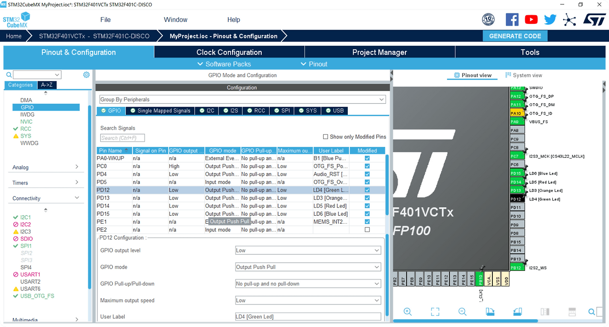Open the ST YouTube channel icon
The width and height of the screenshot is (609, 327).
point(531,20)
